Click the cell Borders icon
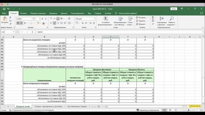This screenshot has width=205, height=115. click(31, 23)
